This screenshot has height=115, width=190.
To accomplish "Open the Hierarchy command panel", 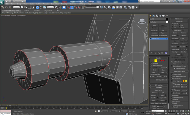I will (x=157, y=16).
